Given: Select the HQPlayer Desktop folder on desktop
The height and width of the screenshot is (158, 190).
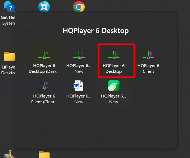Looking at the screenshot, I should (8, 63).
